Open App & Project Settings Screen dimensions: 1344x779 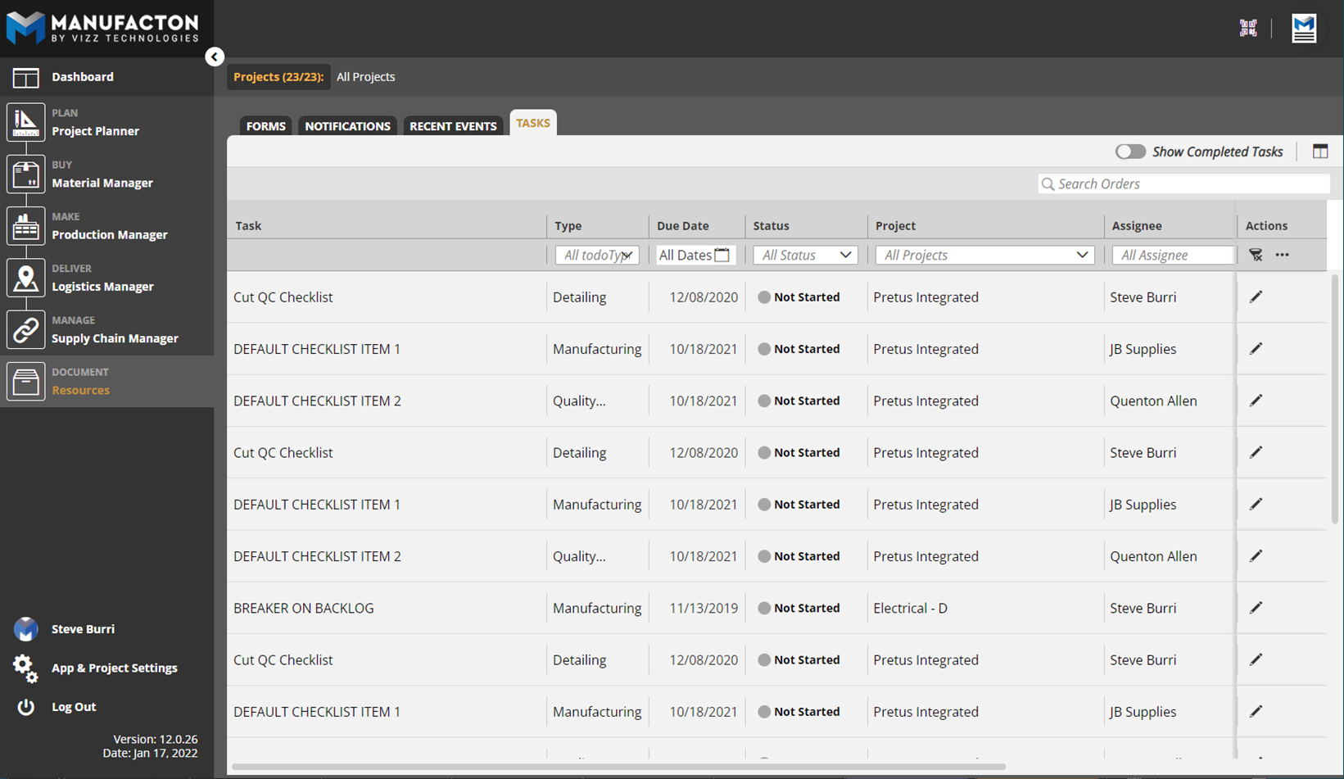(x=114, y=668)
